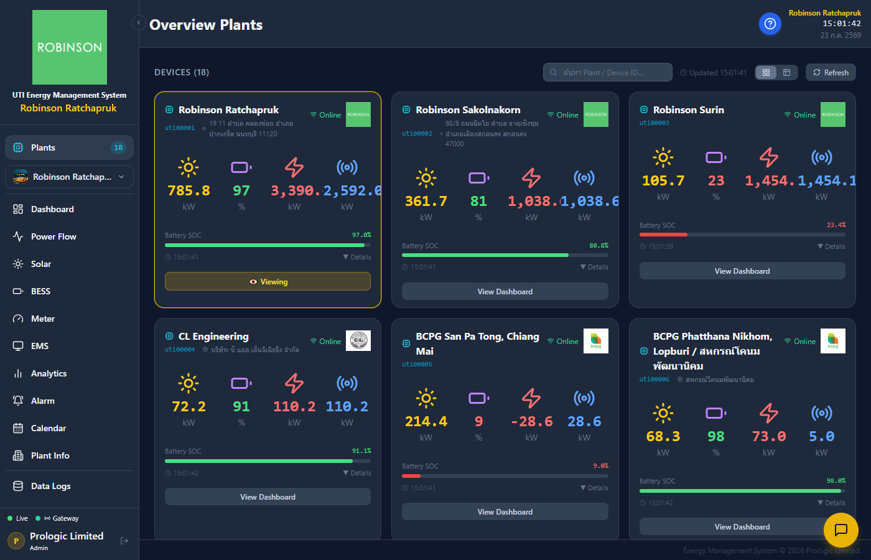The image size is (871, 560).
Task: Go to Analytics
Action: [70, 373]
